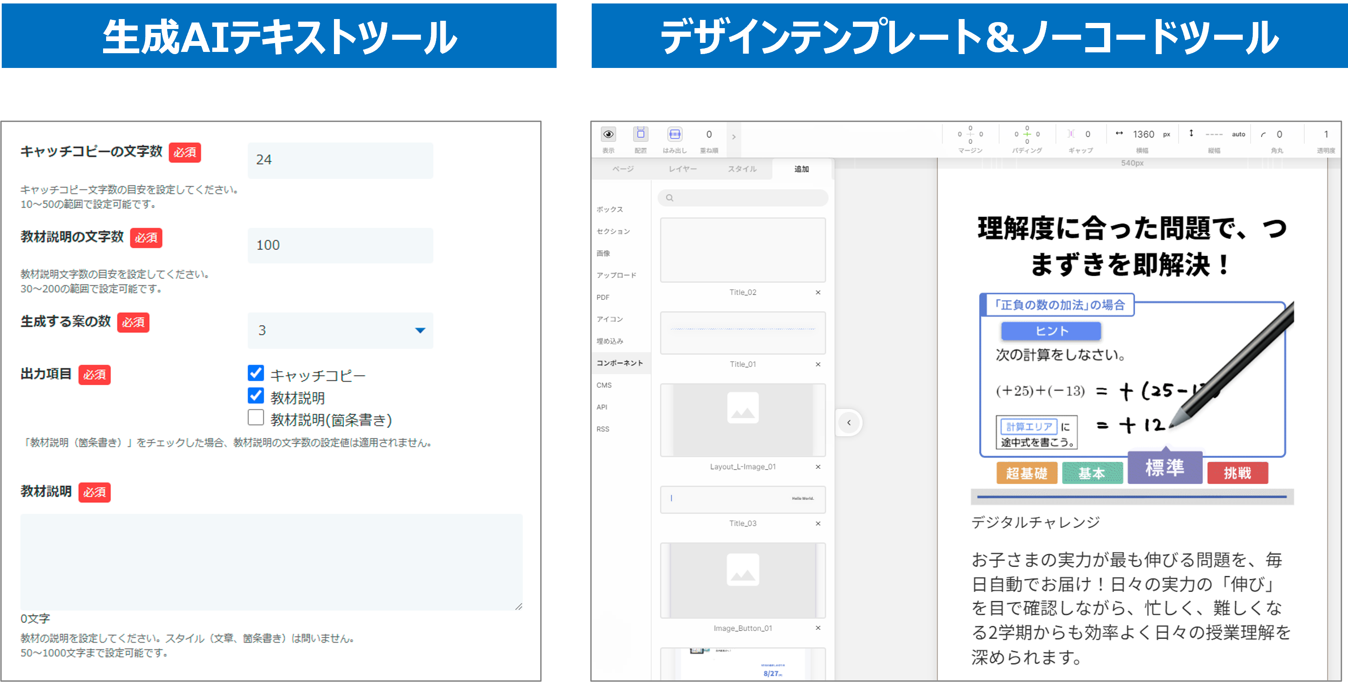1348x682 pixels.
Task: Enable the 教材説明(箇条書き) checkbox
Action: (x=256, y=417)
